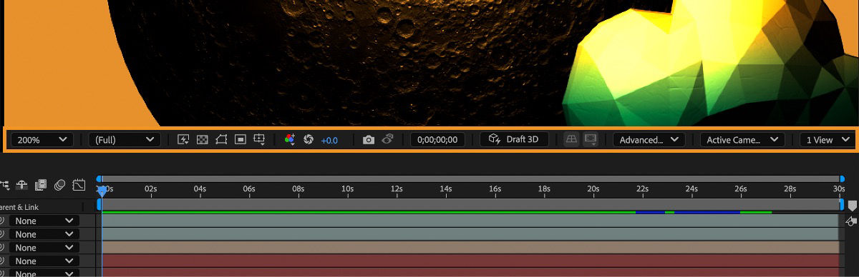The width and height of the screenshot is (859, 277).
Task: Click the Parent & Link column header
Action: tap(19, 207)
